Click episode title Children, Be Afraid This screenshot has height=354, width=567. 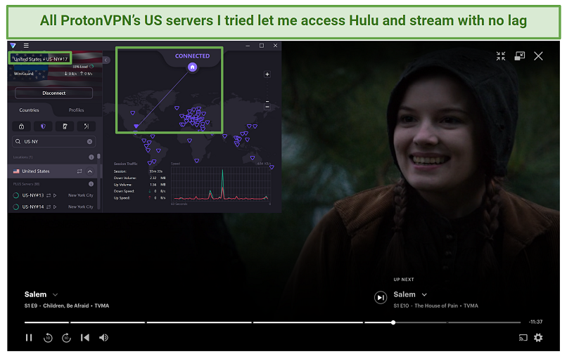(x=66, y=306)
